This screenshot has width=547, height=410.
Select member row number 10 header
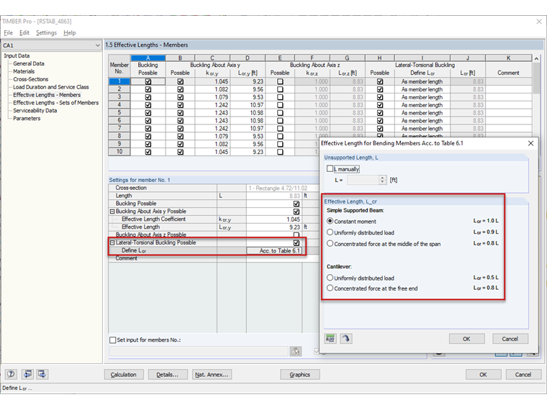tap(119, 152)
